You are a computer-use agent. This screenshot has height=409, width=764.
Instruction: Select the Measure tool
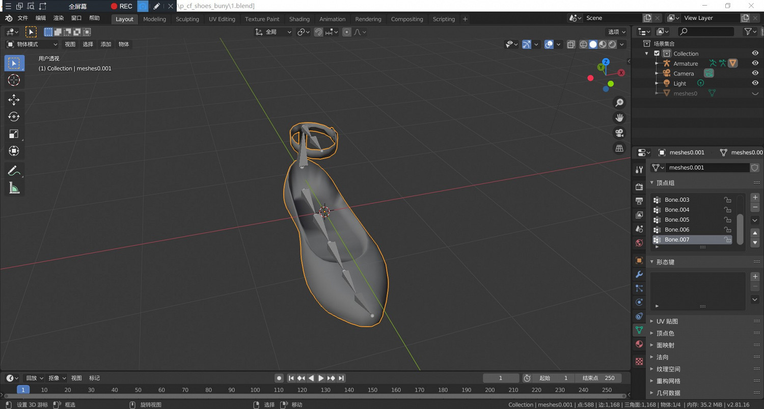pyautogui.click(x=14, y=188)
